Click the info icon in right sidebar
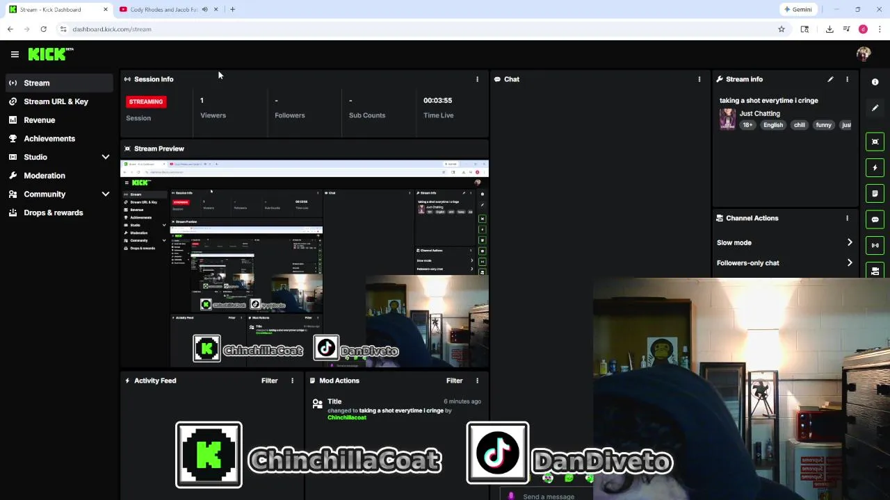Screen dimensions: 890x500 pos(875,82)
